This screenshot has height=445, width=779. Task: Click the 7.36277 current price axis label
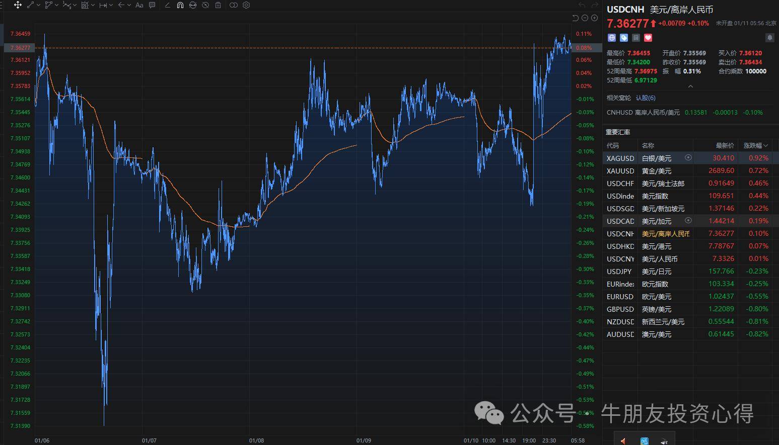(x=20, y=48)
